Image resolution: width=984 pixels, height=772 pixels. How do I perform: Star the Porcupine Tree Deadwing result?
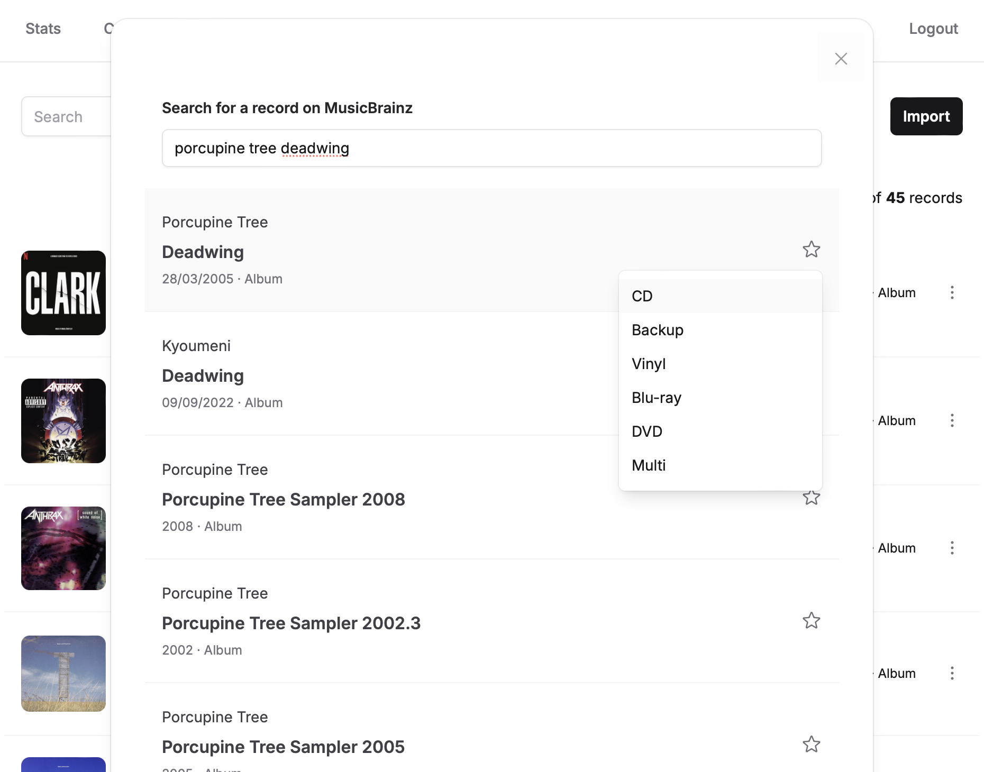click(x=811, y=249)
